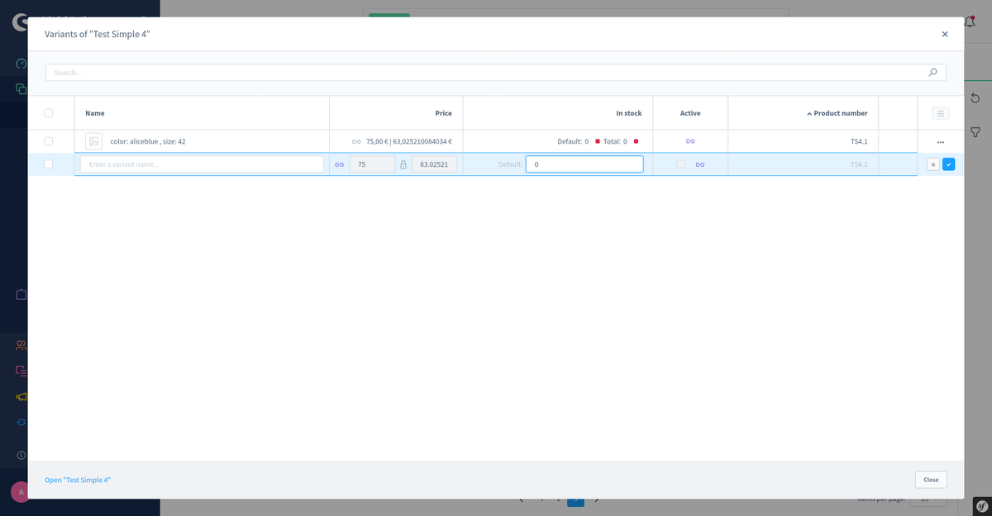Open the Customers people icon in the sidebar

pos(21,345)
